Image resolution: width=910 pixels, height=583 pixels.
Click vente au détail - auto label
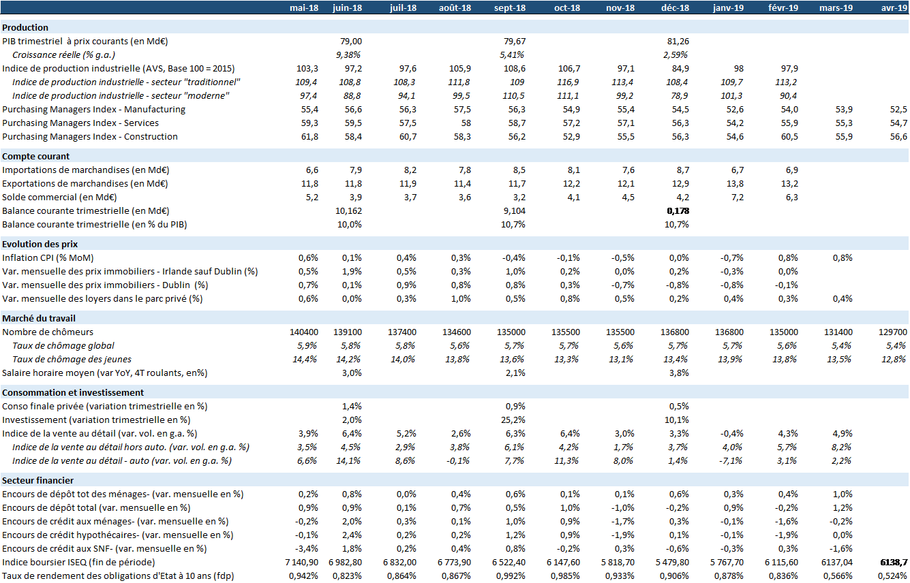121,460
